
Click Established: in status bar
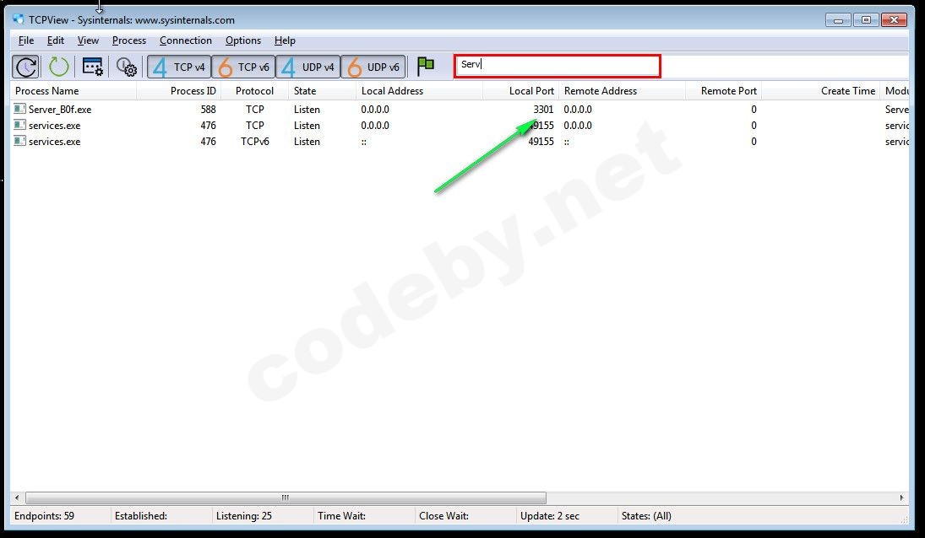(141, 515)
